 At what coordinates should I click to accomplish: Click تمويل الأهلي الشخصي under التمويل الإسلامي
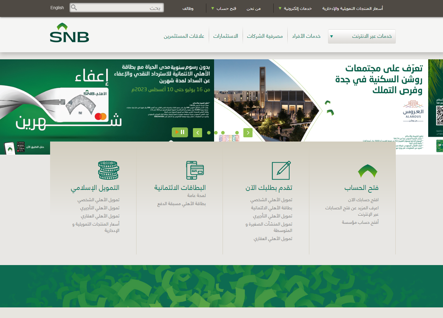click(98, 200)
